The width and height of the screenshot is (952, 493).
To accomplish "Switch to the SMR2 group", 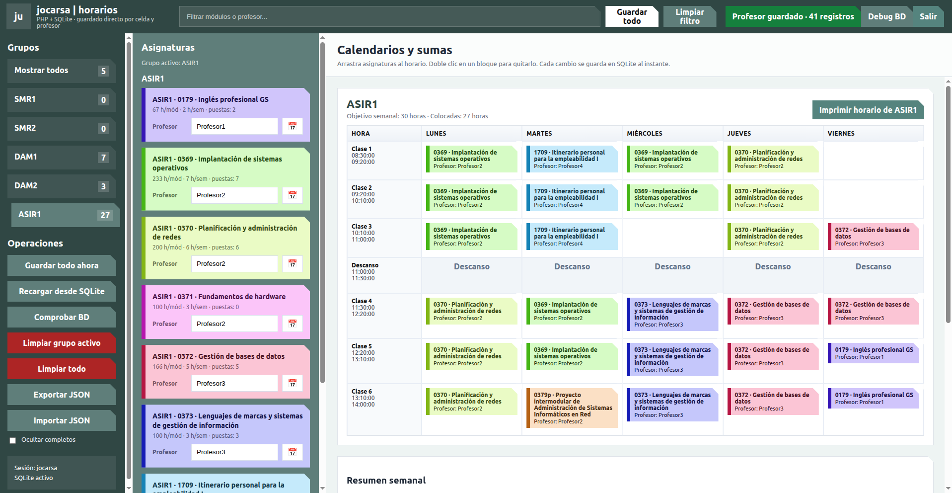I will pyautogui.click(x=62, y=129).
